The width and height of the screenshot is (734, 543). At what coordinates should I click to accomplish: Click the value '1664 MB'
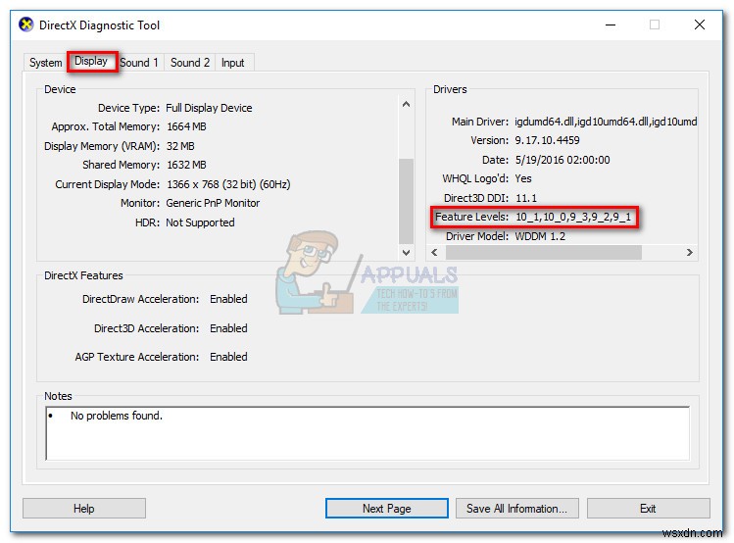click(186, 126)
